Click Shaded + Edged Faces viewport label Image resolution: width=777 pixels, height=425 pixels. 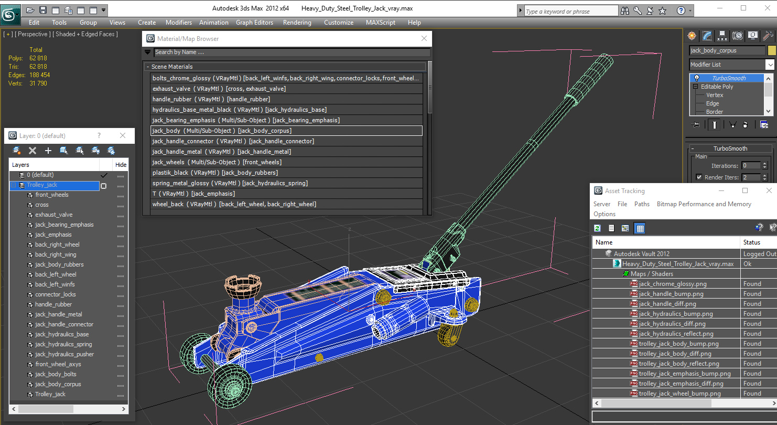pos(87,34)
